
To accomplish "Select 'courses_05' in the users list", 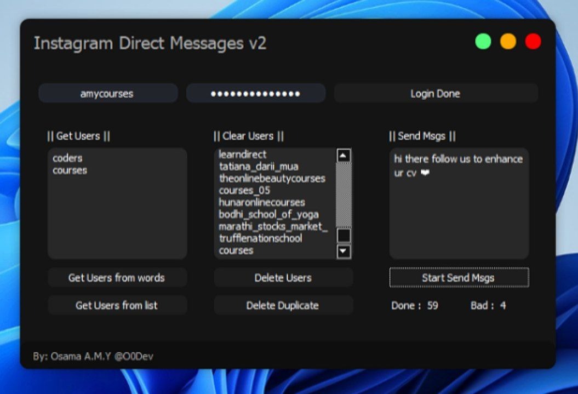I will [x=244, y=190].
